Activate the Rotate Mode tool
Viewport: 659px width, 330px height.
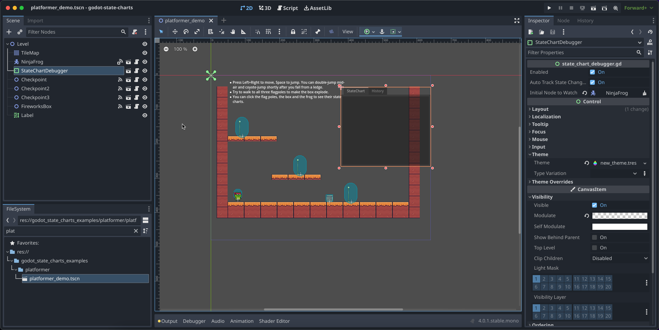click(186, 32)
